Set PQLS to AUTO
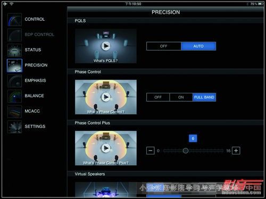 [x=198, y=46]
